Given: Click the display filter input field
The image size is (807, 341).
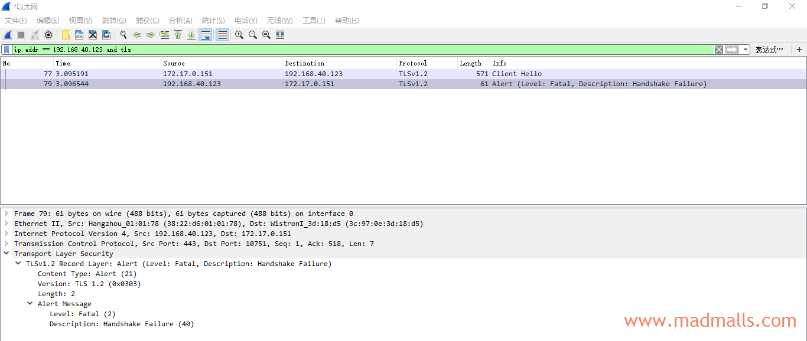Looking at the screenshot, I should click(354, 50).
